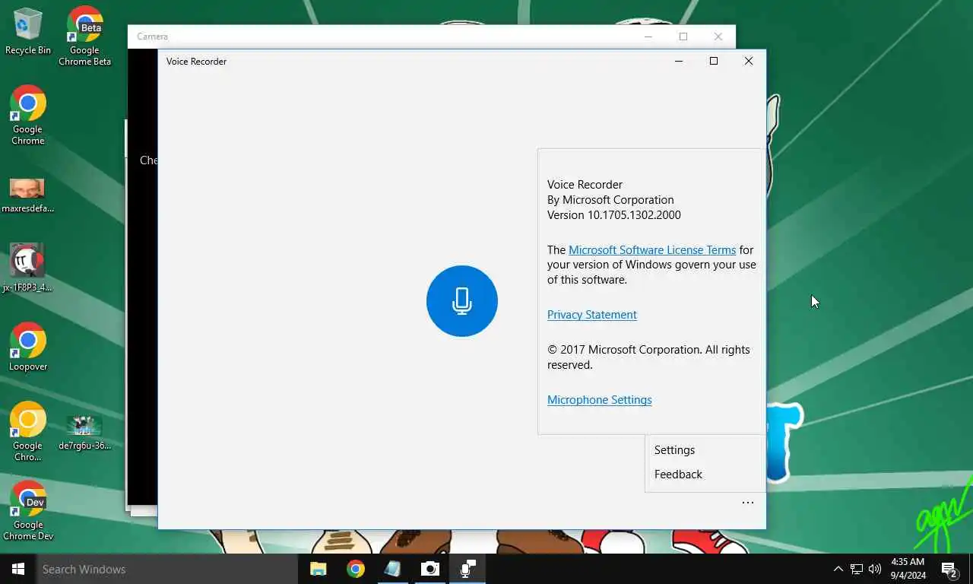
Task: Switch to Camera app on the taskbar
Action: (x=430, y=569)
